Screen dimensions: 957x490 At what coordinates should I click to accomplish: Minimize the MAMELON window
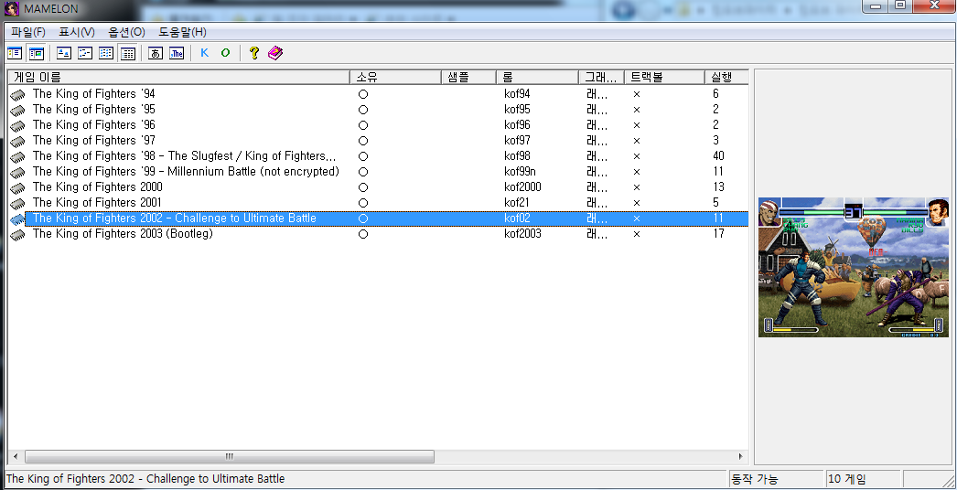876,5
